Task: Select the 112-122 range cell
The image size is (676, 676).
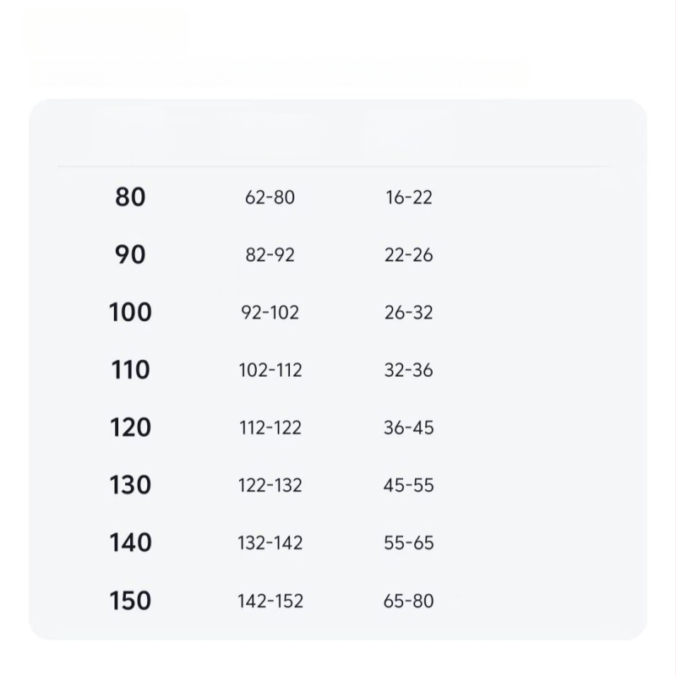Action: pyautogui.click(x=270, y=428)
